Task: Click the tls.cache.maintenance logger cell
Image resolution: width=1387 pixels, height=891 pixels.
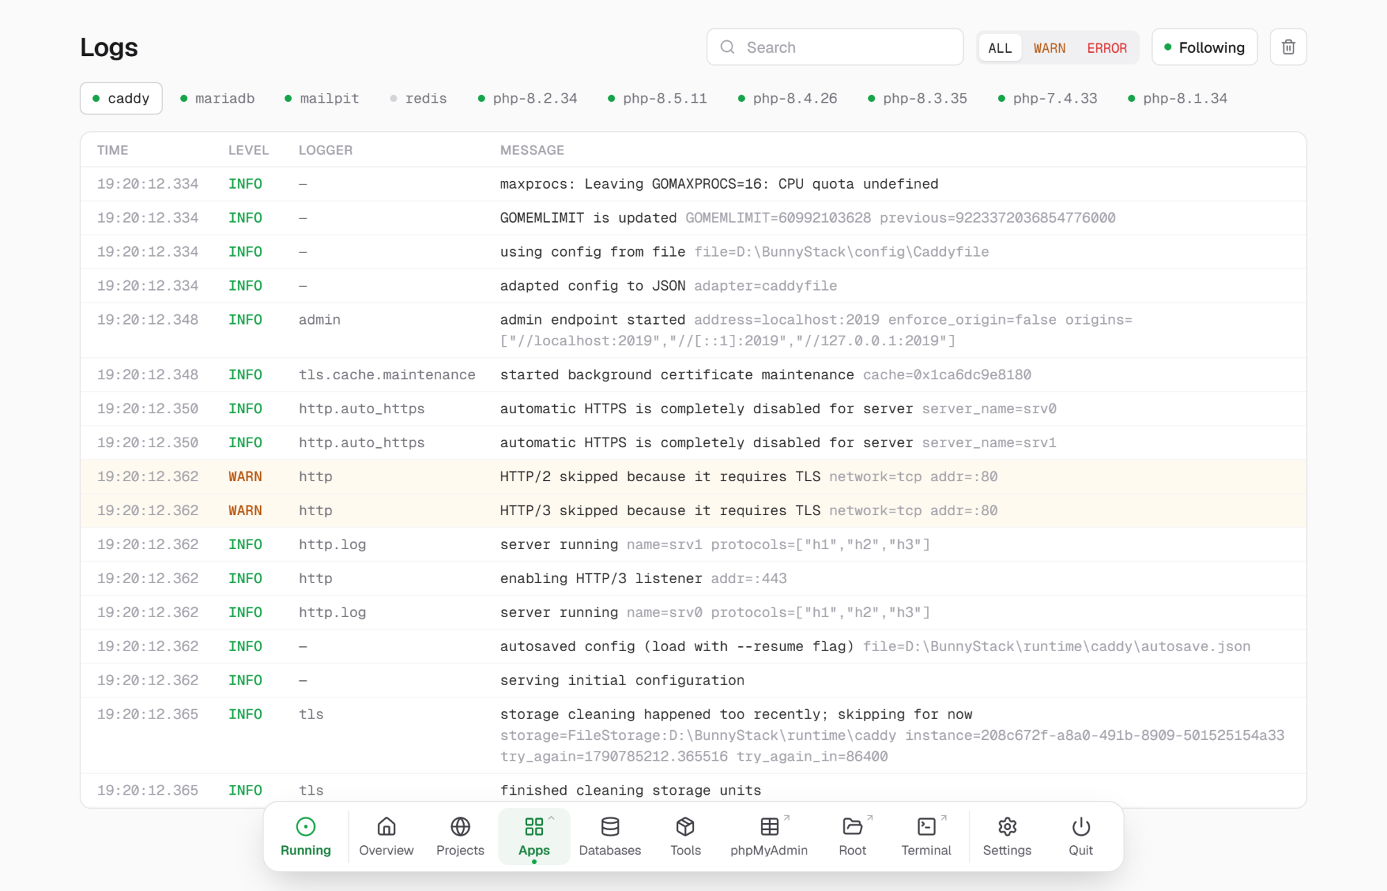Action: 387,374
